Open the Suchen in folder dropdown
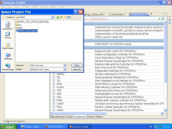Image resolution: width=172 pixels, height=129 pixels. pyautogui.click(x=53, y=17)
